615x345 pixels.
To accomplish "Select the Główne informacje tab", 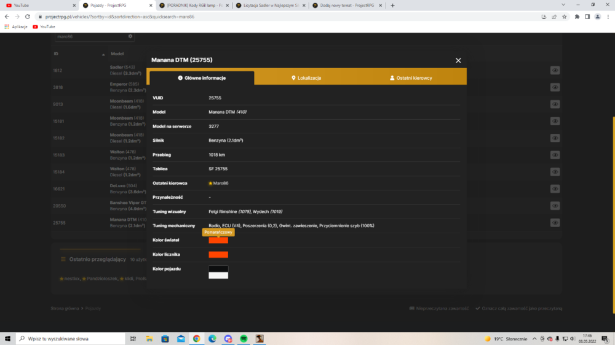I will 202,78.
